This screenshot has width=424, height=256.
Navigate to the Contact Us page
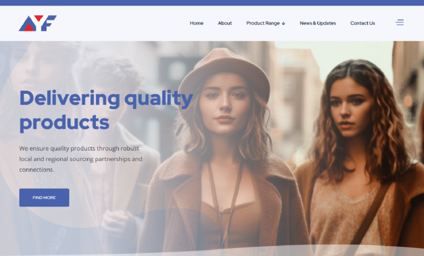click(x=363, y=23)
